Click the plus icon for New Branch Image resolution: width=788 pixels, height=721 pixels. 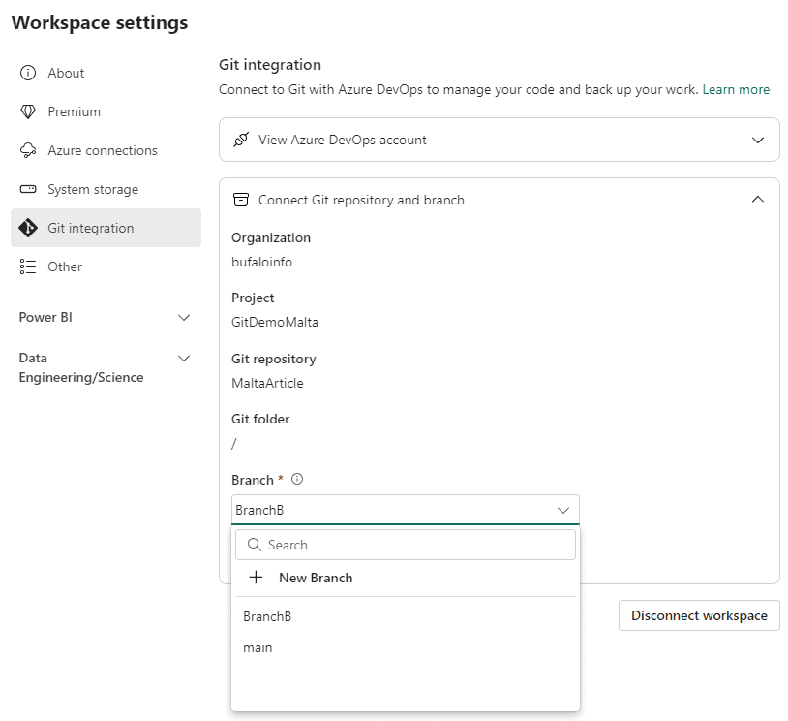pyautogui.click(x=256, y=578)
